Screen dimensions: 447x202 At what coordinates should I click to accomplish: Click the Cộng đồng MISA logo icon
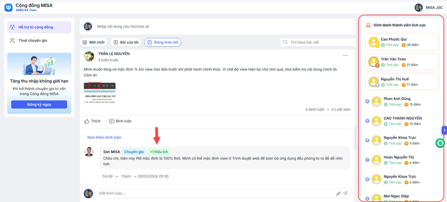[x=8, y=8]
